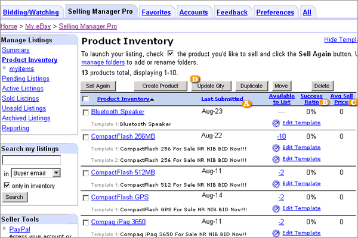Click the -2 available quantity for CompactFlash GPS
Image resolution: width=358 pixels, height=238 pixels.
(281, 197)
